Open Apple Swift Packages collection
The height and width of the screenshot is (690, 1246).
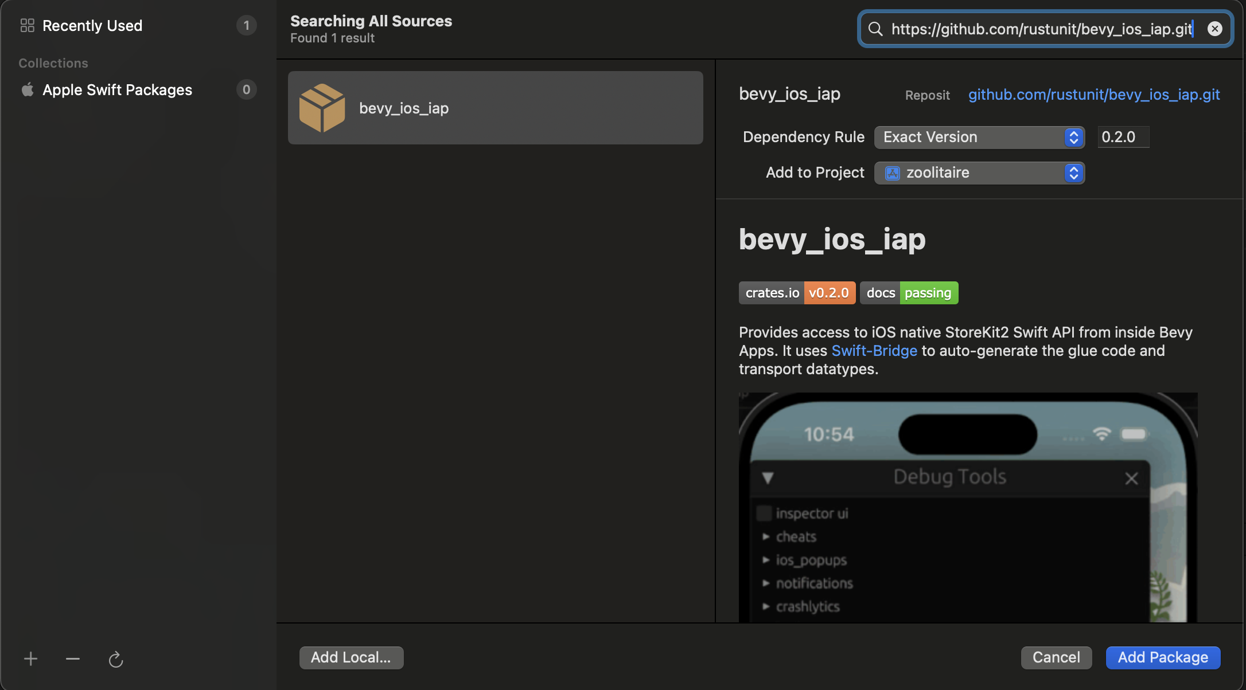coord(138,90)
